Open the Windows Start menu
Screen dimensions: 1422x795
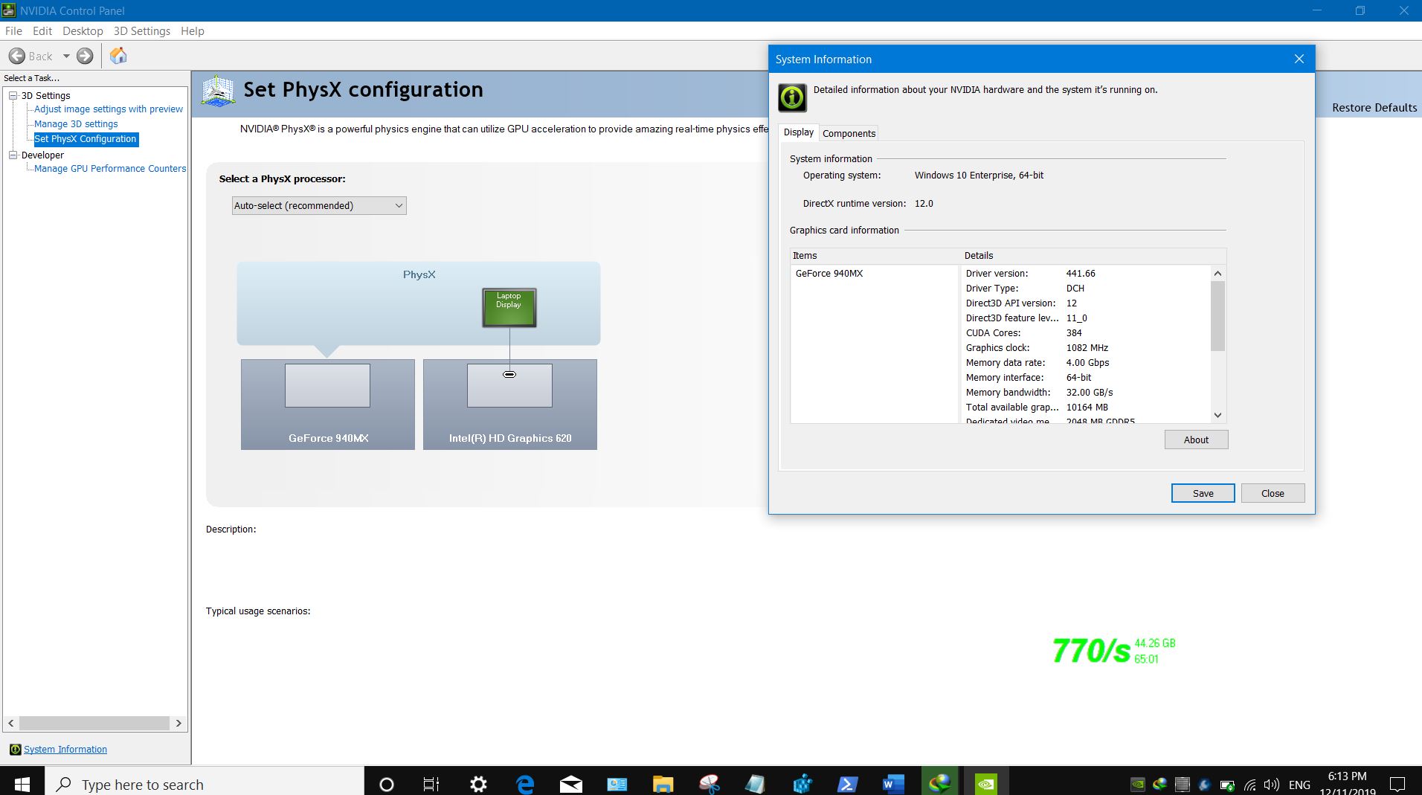click(x=22, y=784)
